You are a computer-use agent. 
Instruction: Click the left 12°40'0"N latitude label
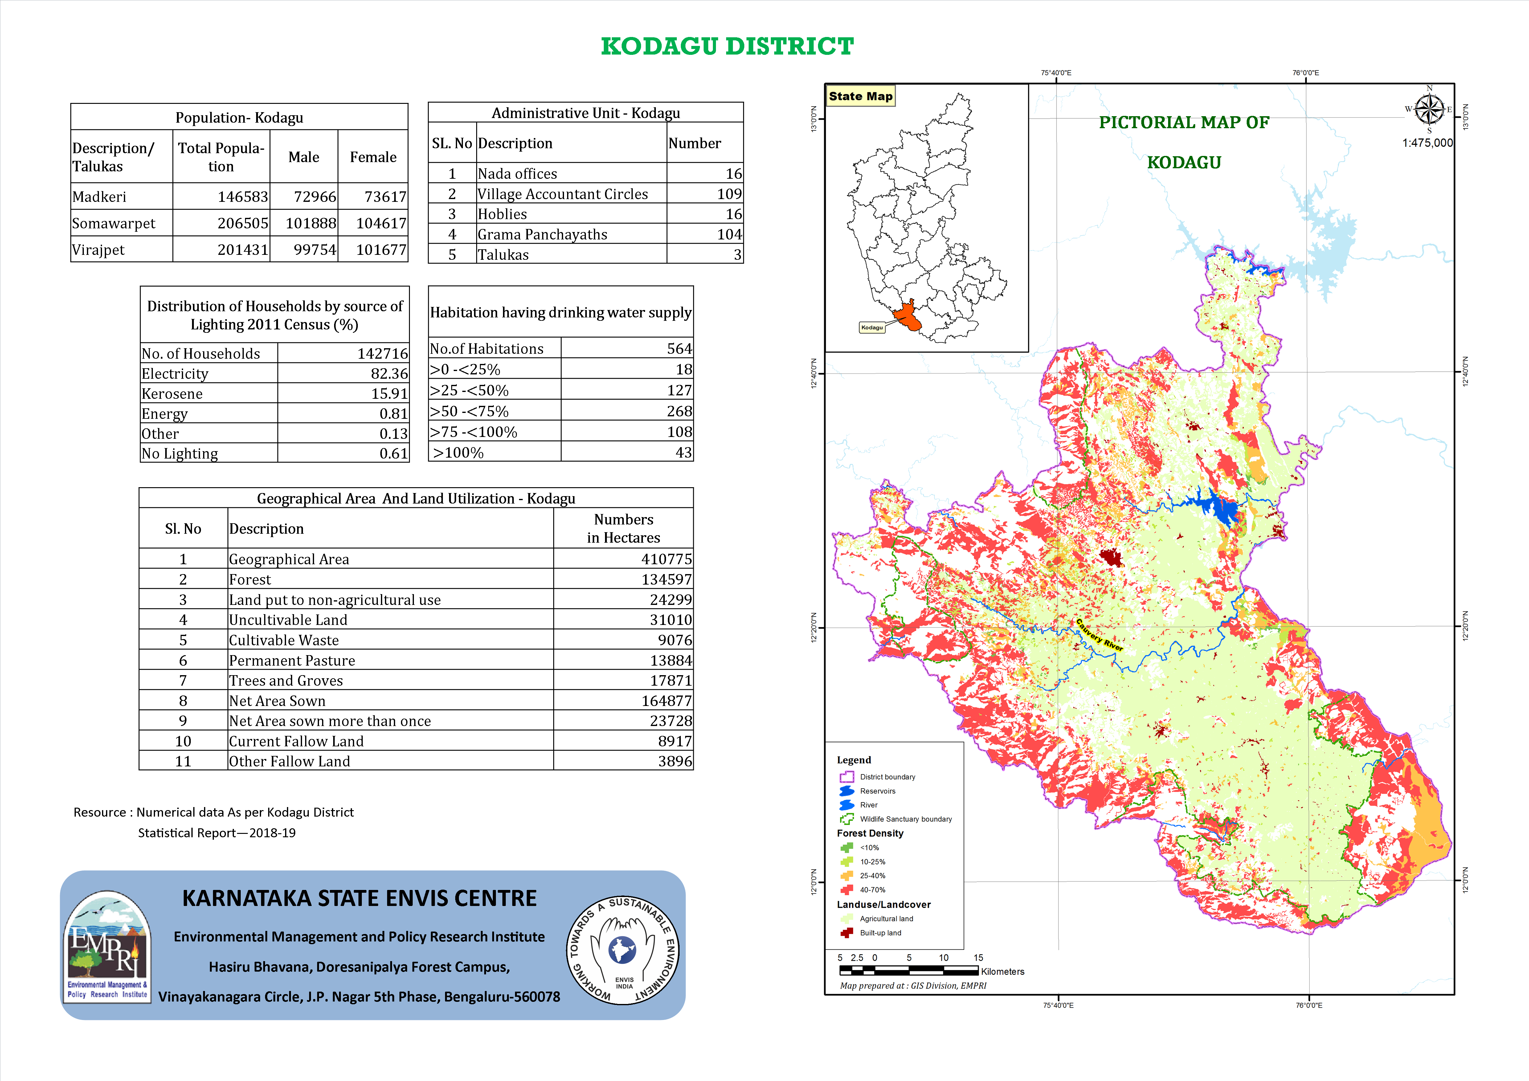pos(813,373)
